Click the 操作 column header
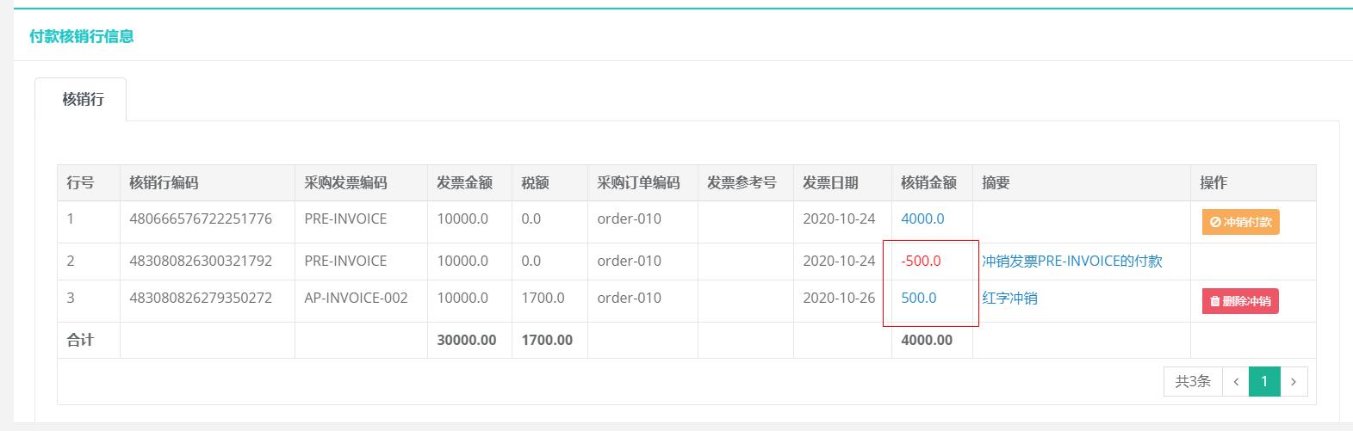Viewport: 1353px width, 431px height. pyautogui.click(x=1213, y=182)
